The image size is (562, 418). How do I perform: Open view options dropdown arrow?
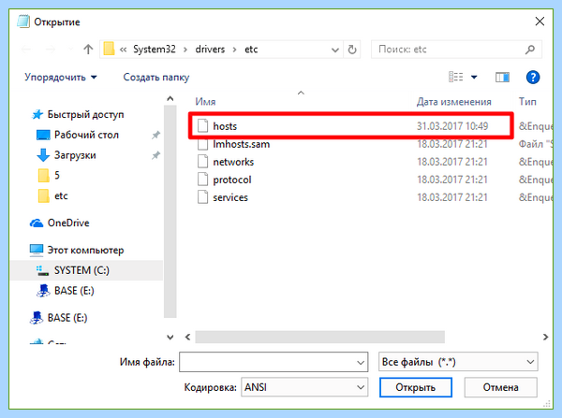474,77
